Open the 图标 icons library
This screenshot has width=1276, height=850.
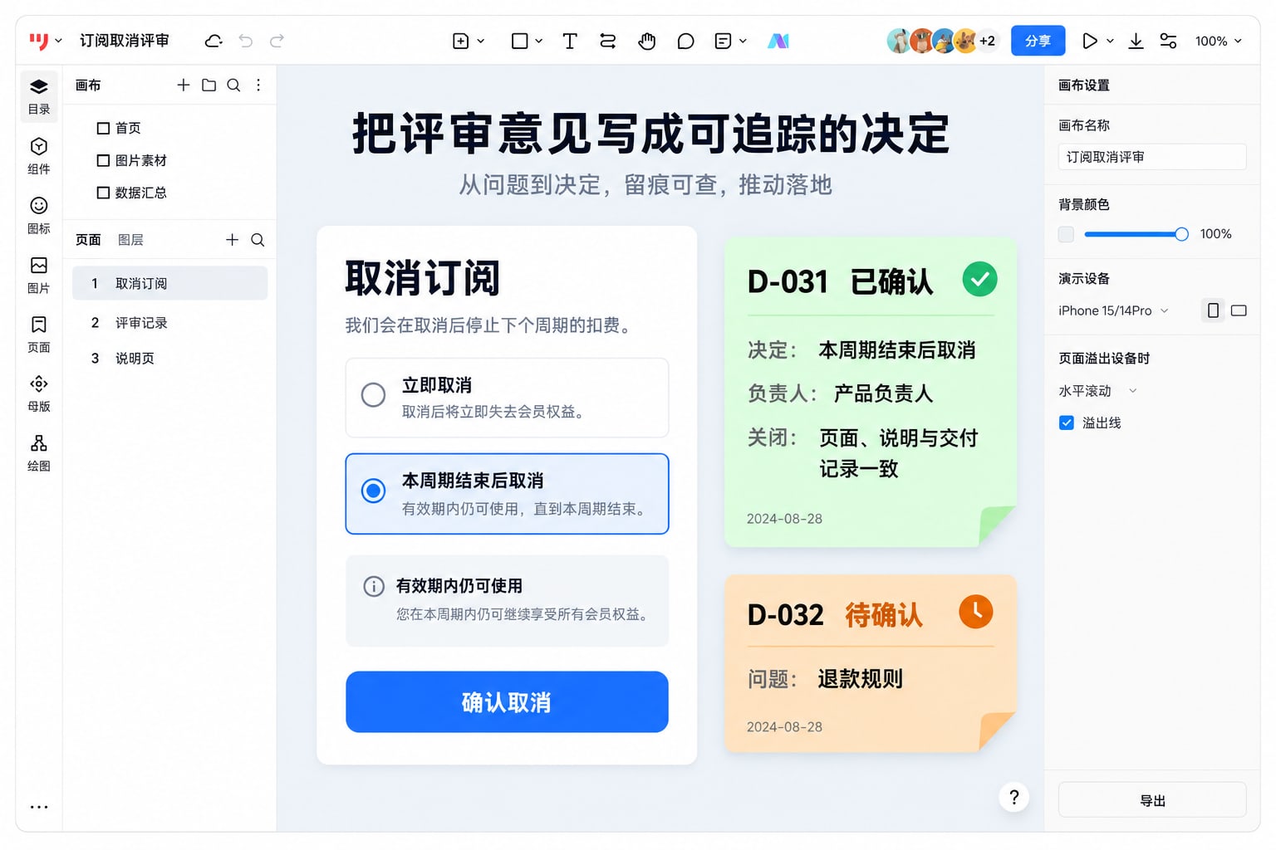click(38, 215)
